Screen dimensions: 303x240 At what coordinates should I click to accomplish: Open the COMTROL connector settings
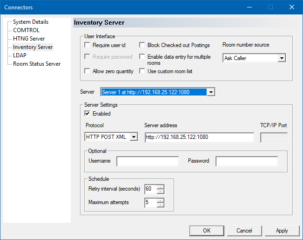[26, 30]
